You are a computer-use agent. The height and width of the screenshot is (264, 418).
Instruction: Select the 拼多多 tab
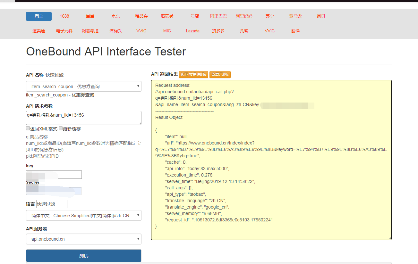pyautogui.click(x=218, y=31)
